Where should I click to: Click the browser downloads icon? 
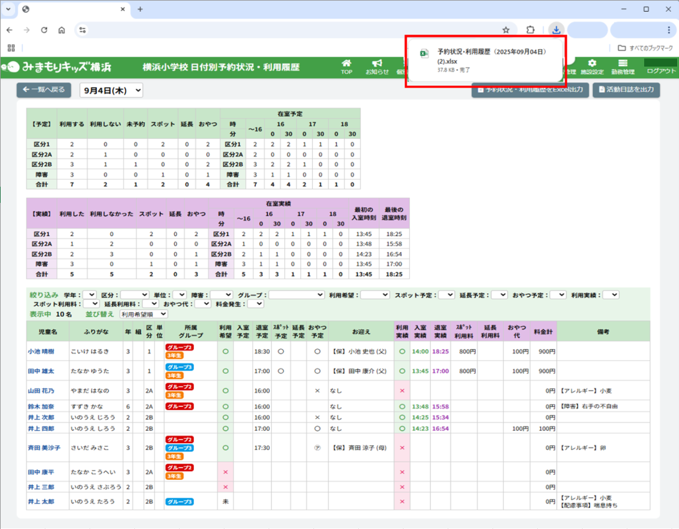pyautogui.click(x=557, y=30)
